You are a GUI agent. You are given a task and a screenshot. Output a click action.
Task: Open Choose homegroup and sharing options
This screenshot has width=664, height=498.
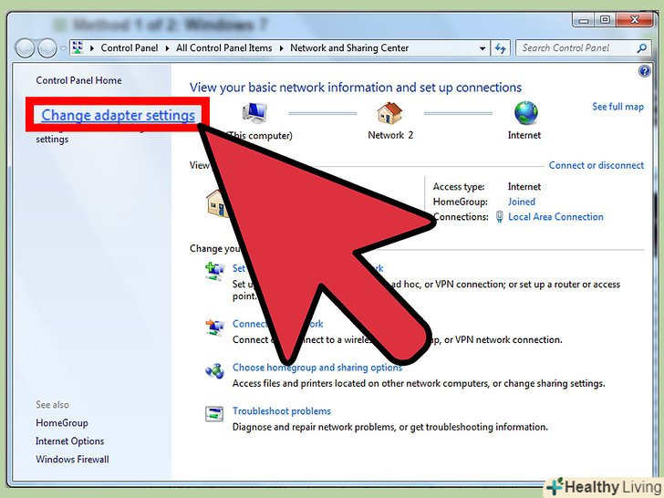pyautogui.click(x=317, y=368)
